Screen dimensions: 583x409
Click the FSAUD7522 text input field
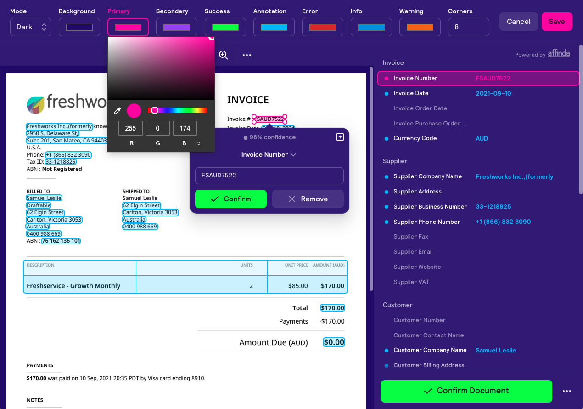[269, 176]
